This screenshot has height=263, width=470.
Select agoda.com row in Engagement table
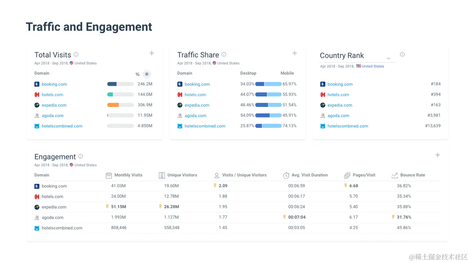pyautogui.click(x=237, y=217)
